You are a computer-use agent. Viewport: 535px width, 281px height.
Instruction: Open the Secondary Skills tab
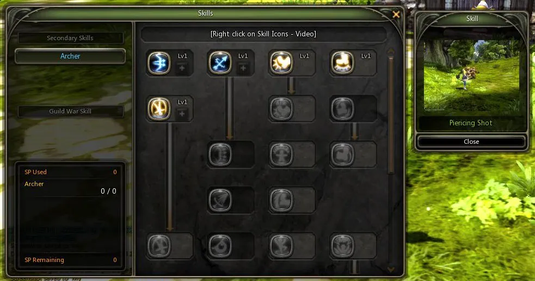[x=70, y=38]
